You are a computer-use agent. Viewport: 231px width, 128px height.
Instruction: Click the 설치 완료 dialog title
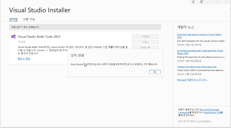click(x=77, y=55)
